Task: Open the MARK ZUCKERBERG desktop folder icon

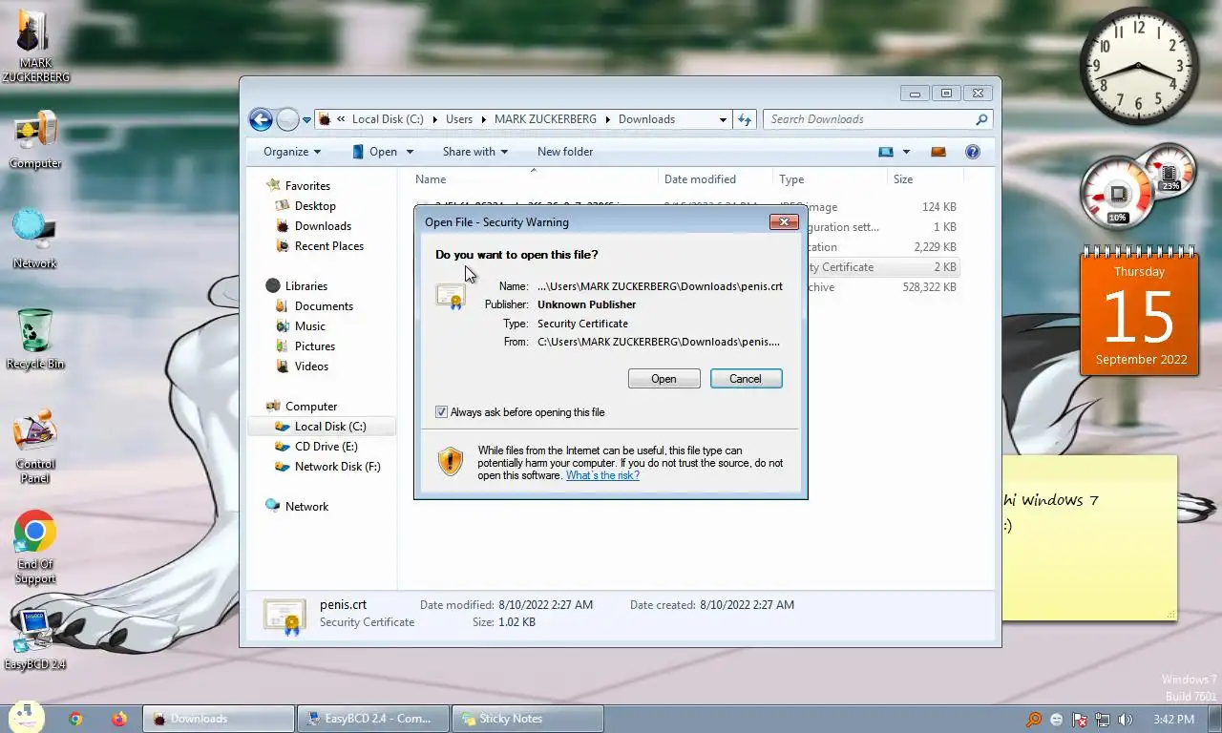Action: pos(35,46)
